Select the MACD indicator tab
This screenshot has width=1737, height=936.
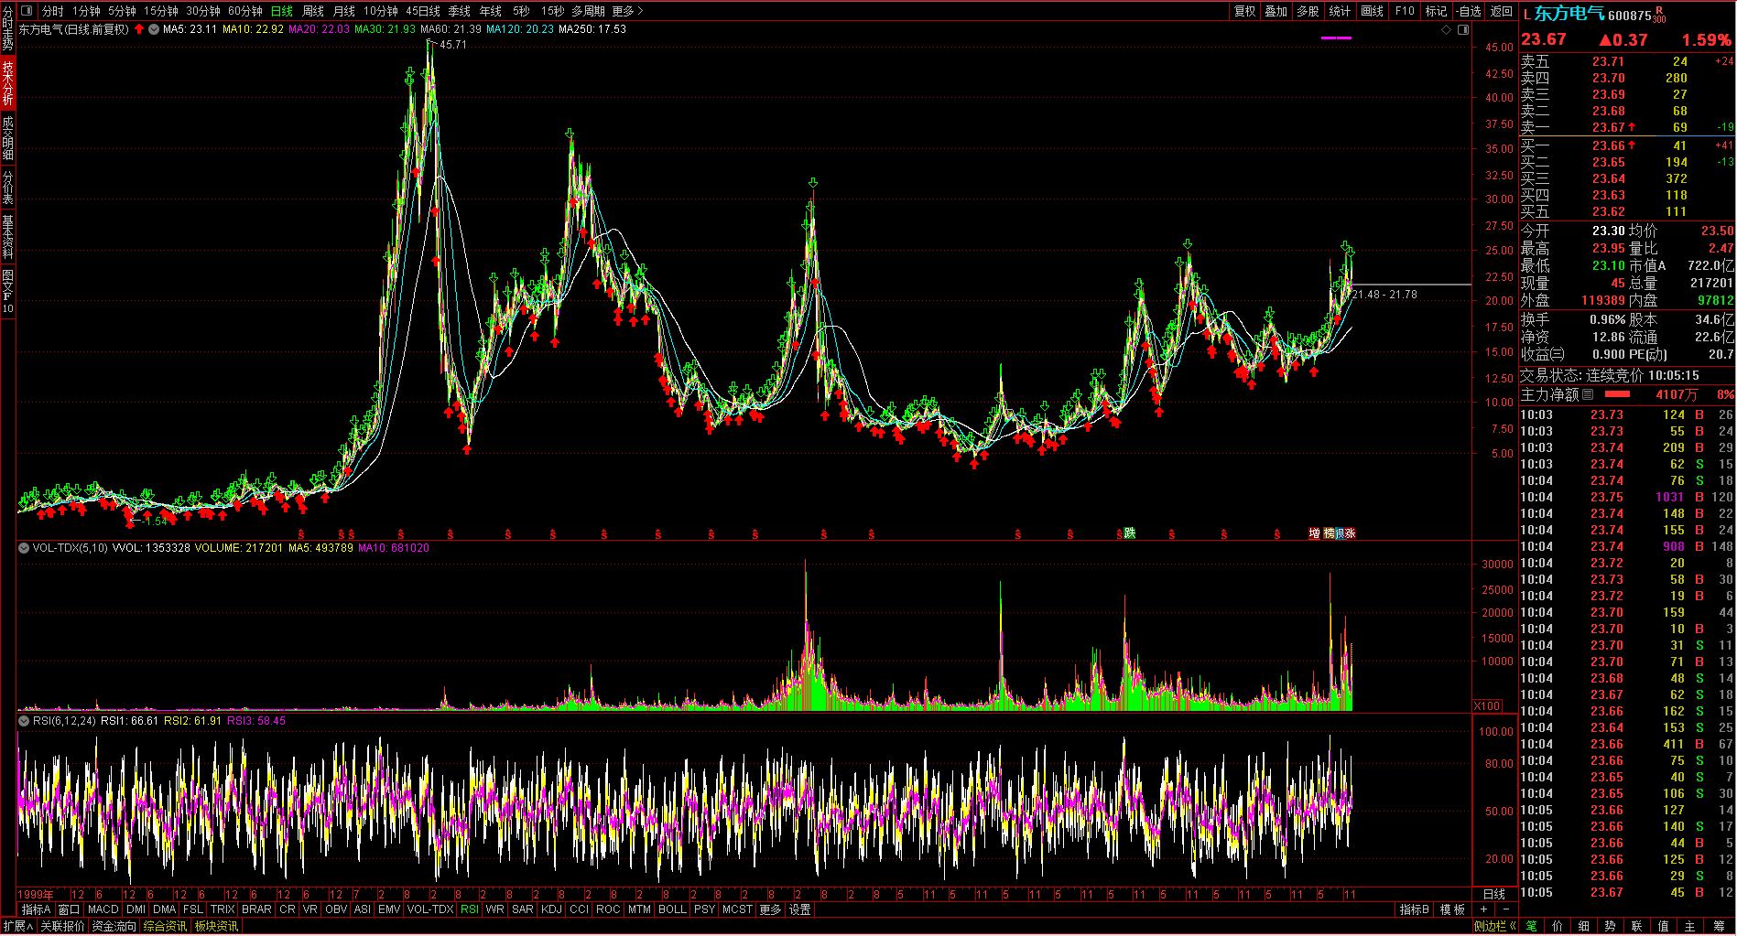(103, 909)
